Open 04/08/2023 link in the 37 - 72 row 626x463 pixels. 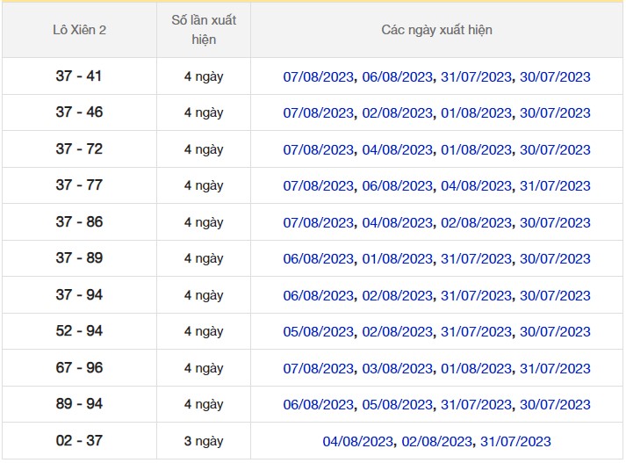click(397, 149)
